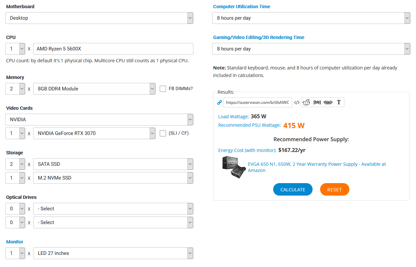Open the LED 27 inches monitor dropdown
Screen dimensions: 416x267
pyautogui.click(x=113, y=253)
